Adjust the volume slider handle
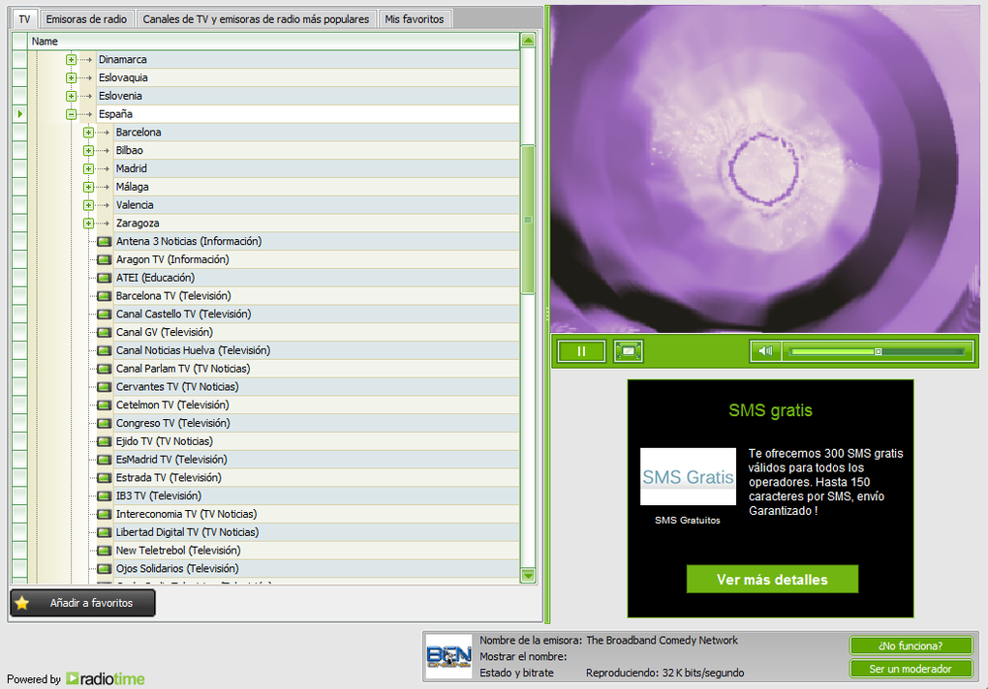This screenshot has height=689, width=988. click(x=878, y=351)
